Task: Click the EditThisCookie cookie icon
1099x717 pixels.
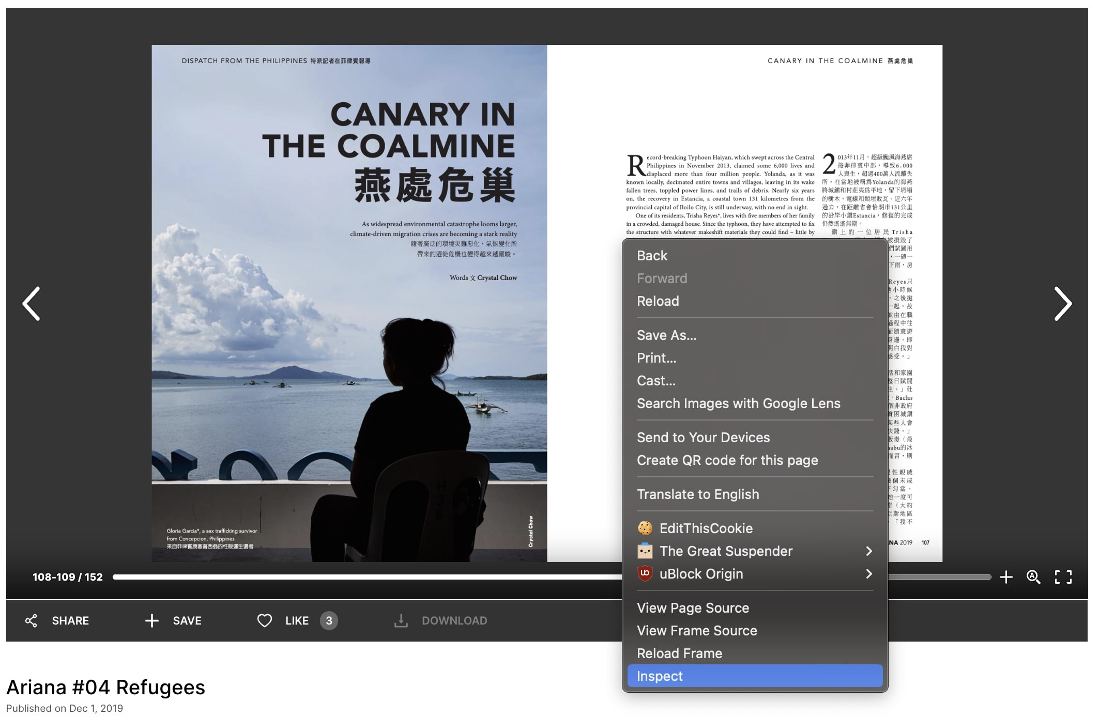Action: [x=645, y=528]
